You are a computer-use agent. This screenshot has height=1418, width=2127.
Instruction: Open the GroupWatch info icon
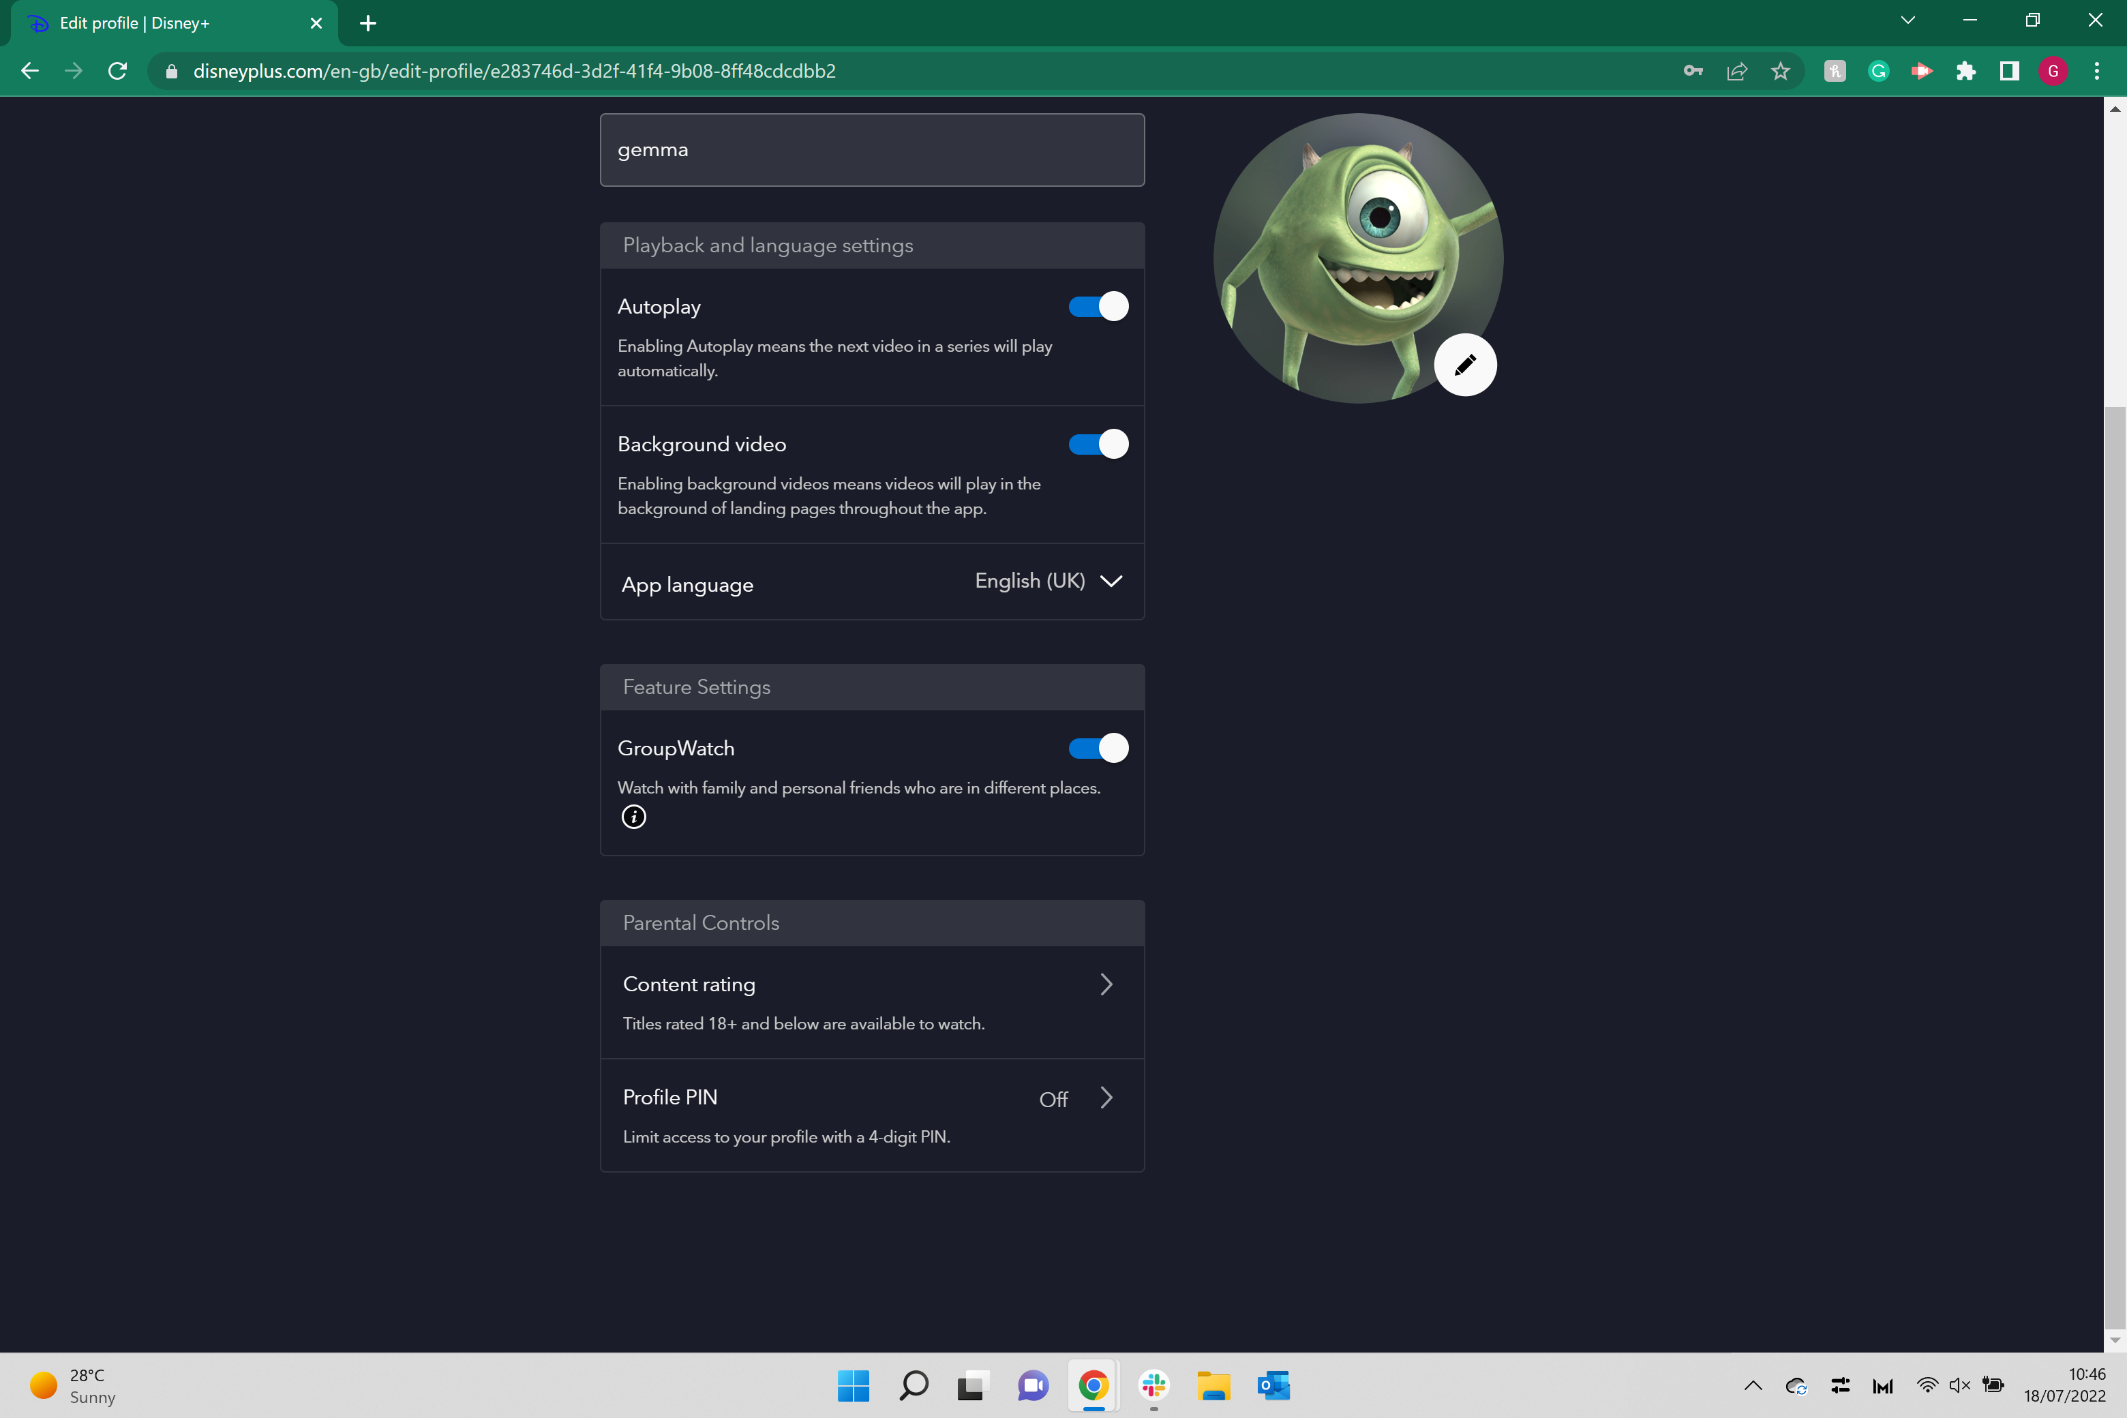tap(634, 817)
